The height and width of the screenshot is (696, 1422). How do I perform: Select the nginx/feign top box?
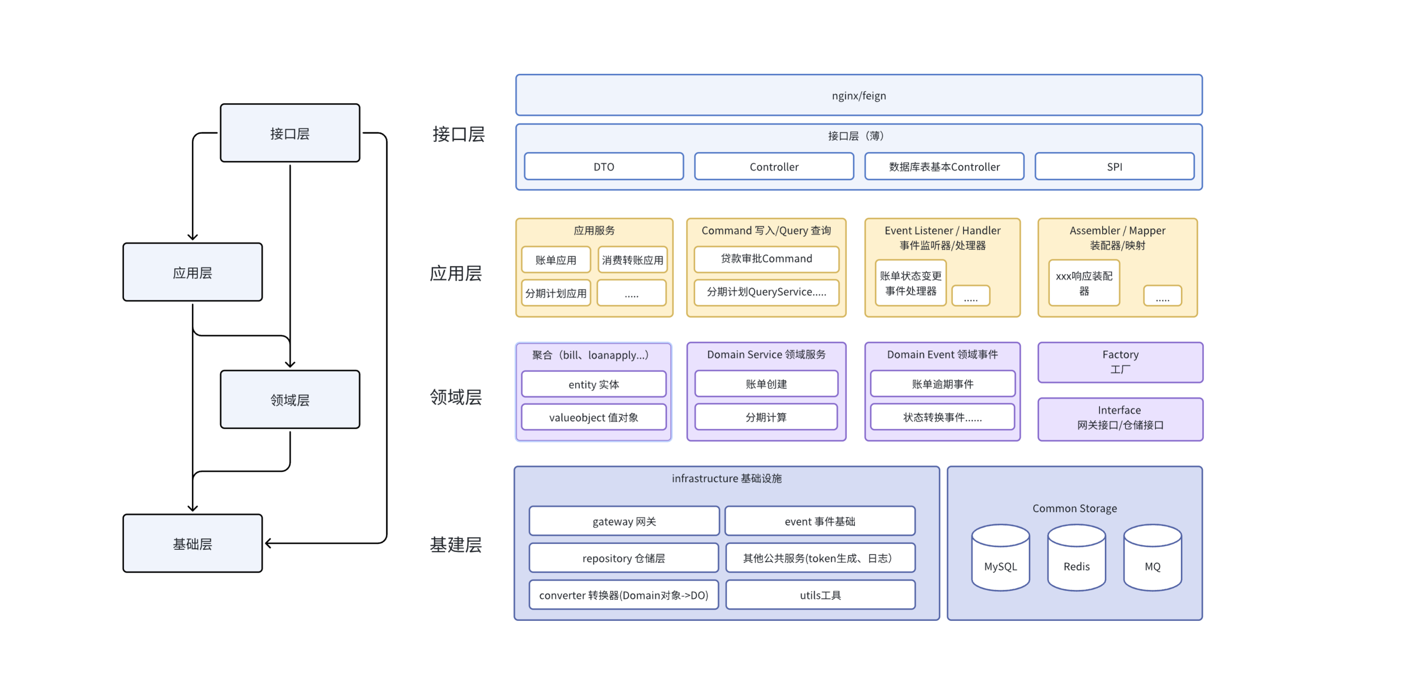coord(859,95)
